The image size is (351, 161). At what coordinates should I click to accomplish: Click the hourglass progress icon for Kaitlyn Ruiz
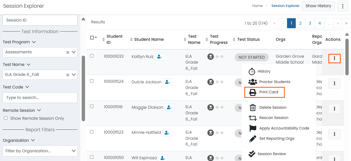(x=210, y=57)
